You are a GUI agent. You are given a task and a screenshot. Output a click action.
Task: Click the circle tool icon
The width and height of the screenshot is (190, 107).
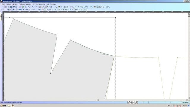coord(17,10)
